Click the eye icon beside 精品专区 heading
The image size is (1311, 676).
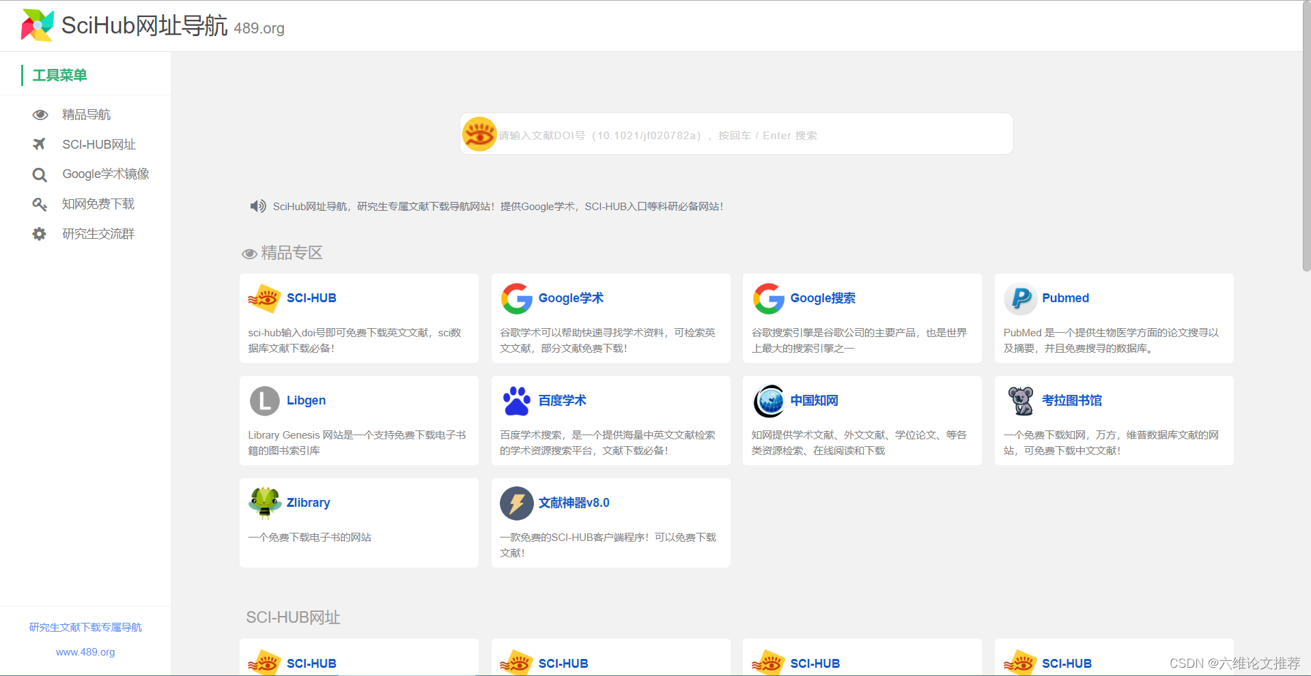tap(249, 254)
